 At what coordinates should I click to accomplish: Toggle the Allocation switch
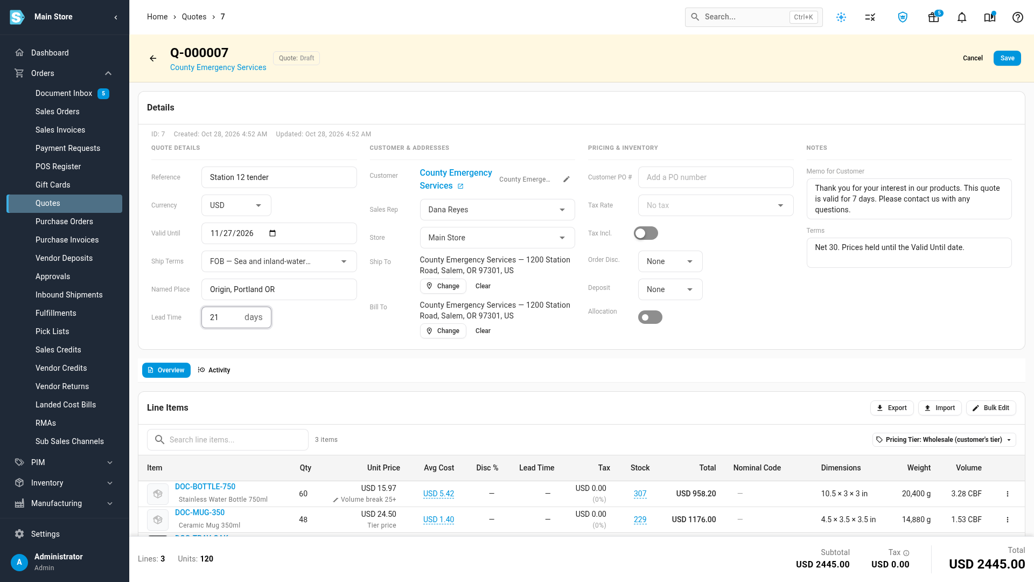point(650,317)
